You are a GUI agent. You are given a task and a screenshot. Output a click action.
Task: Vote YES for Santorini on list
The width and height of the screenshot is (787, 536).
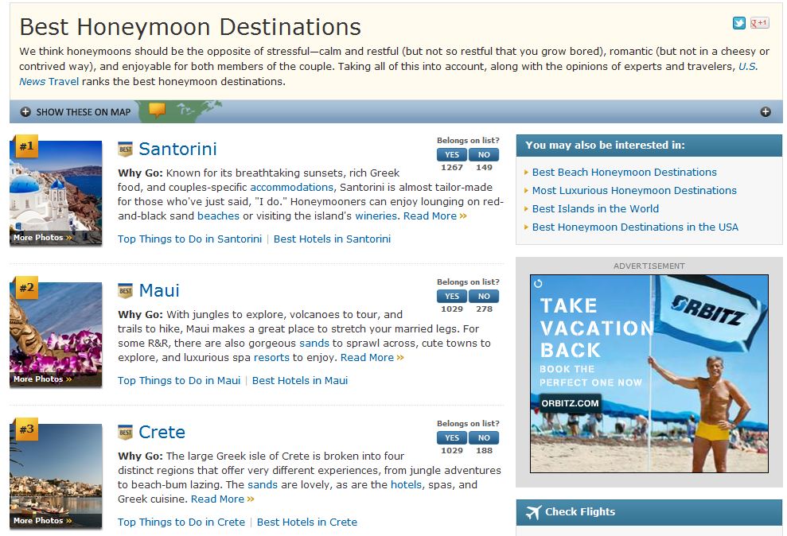click(452, 155)
